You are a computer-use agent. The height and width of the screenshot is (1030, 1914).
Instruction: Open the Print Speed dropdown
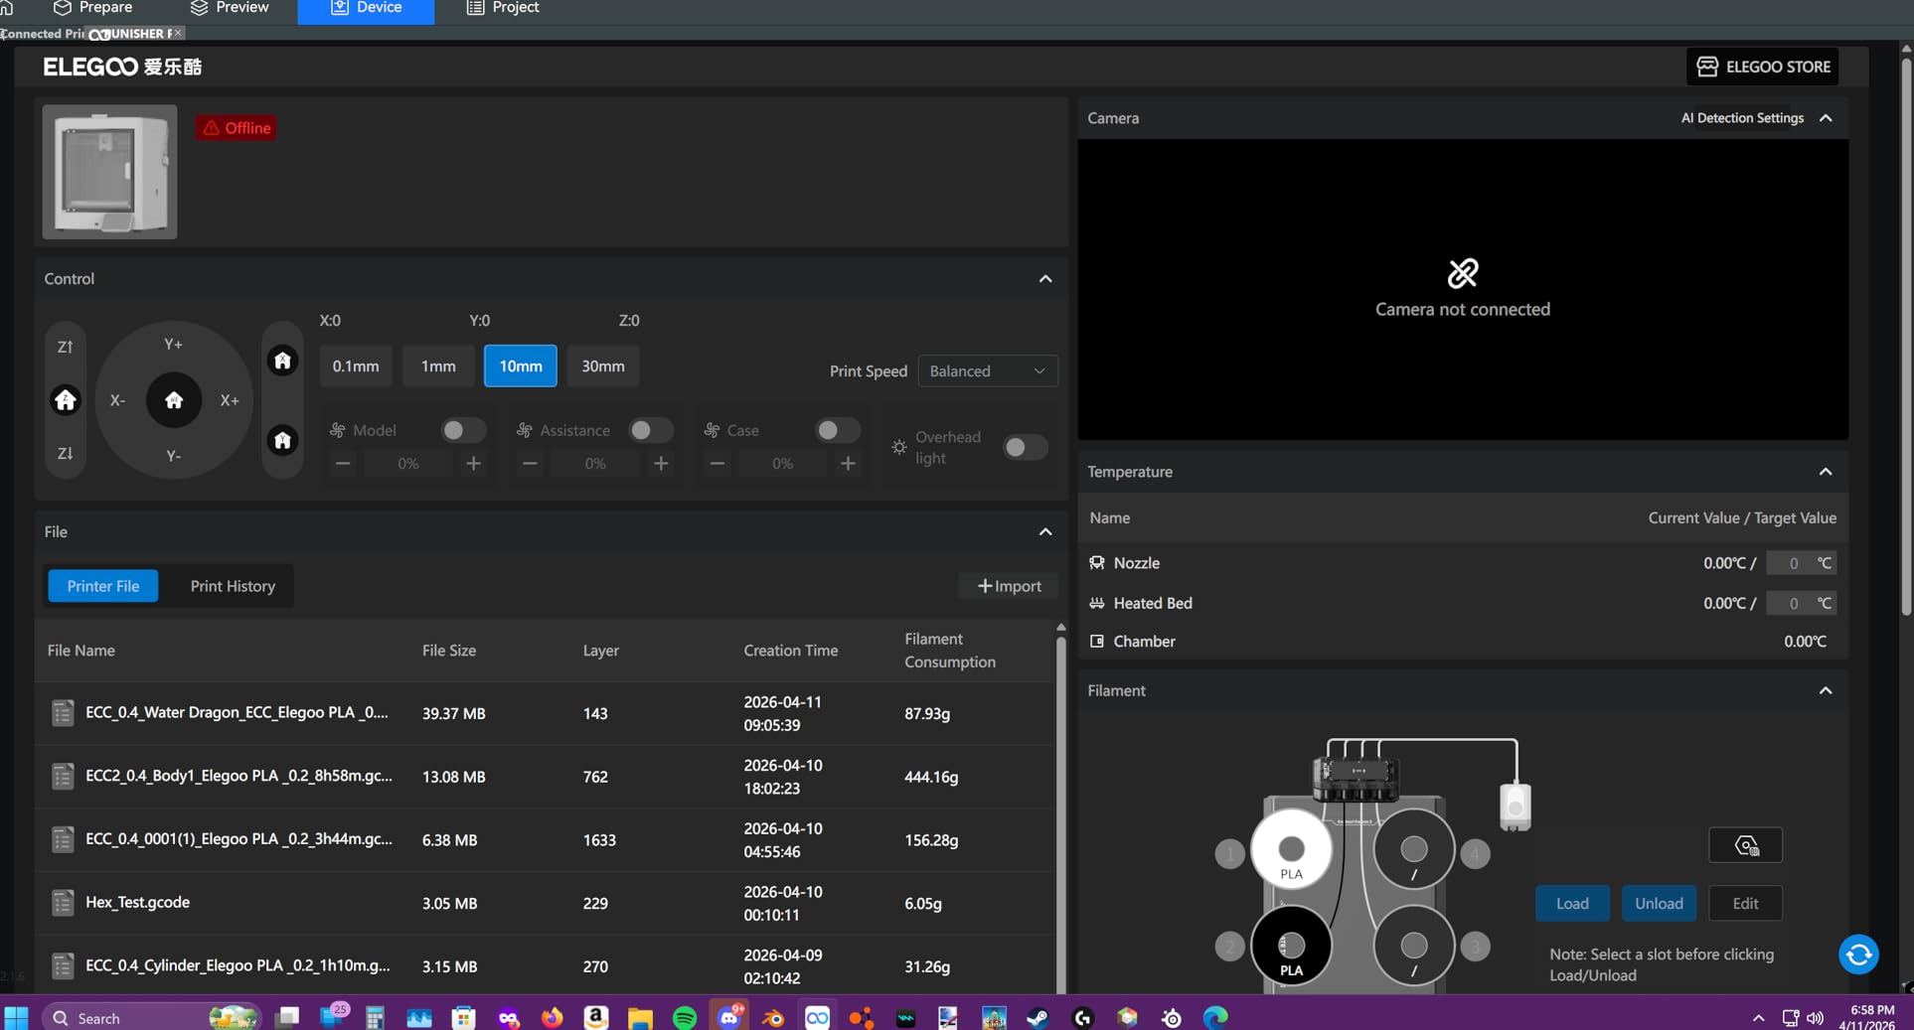988,371
